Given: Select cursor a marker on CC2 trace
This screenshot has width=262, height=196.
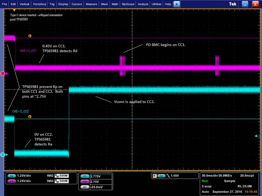Looking at the screenshot, I should tap(30, 117).
